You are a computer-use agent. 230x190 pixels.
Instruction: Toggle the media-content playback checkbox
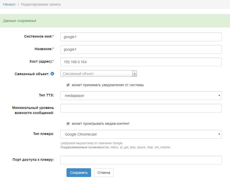point(68,124)
